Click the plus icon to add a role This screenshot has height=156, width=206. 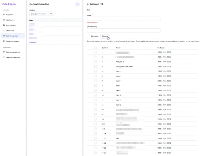[x=77, y=4]
